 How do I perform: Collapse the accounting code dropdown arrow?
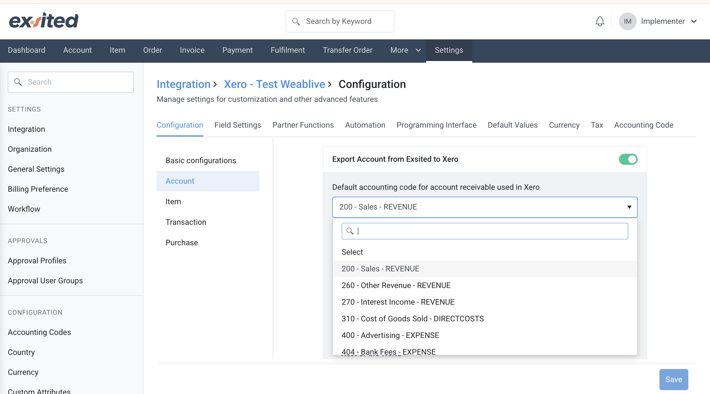click(629, 207)
